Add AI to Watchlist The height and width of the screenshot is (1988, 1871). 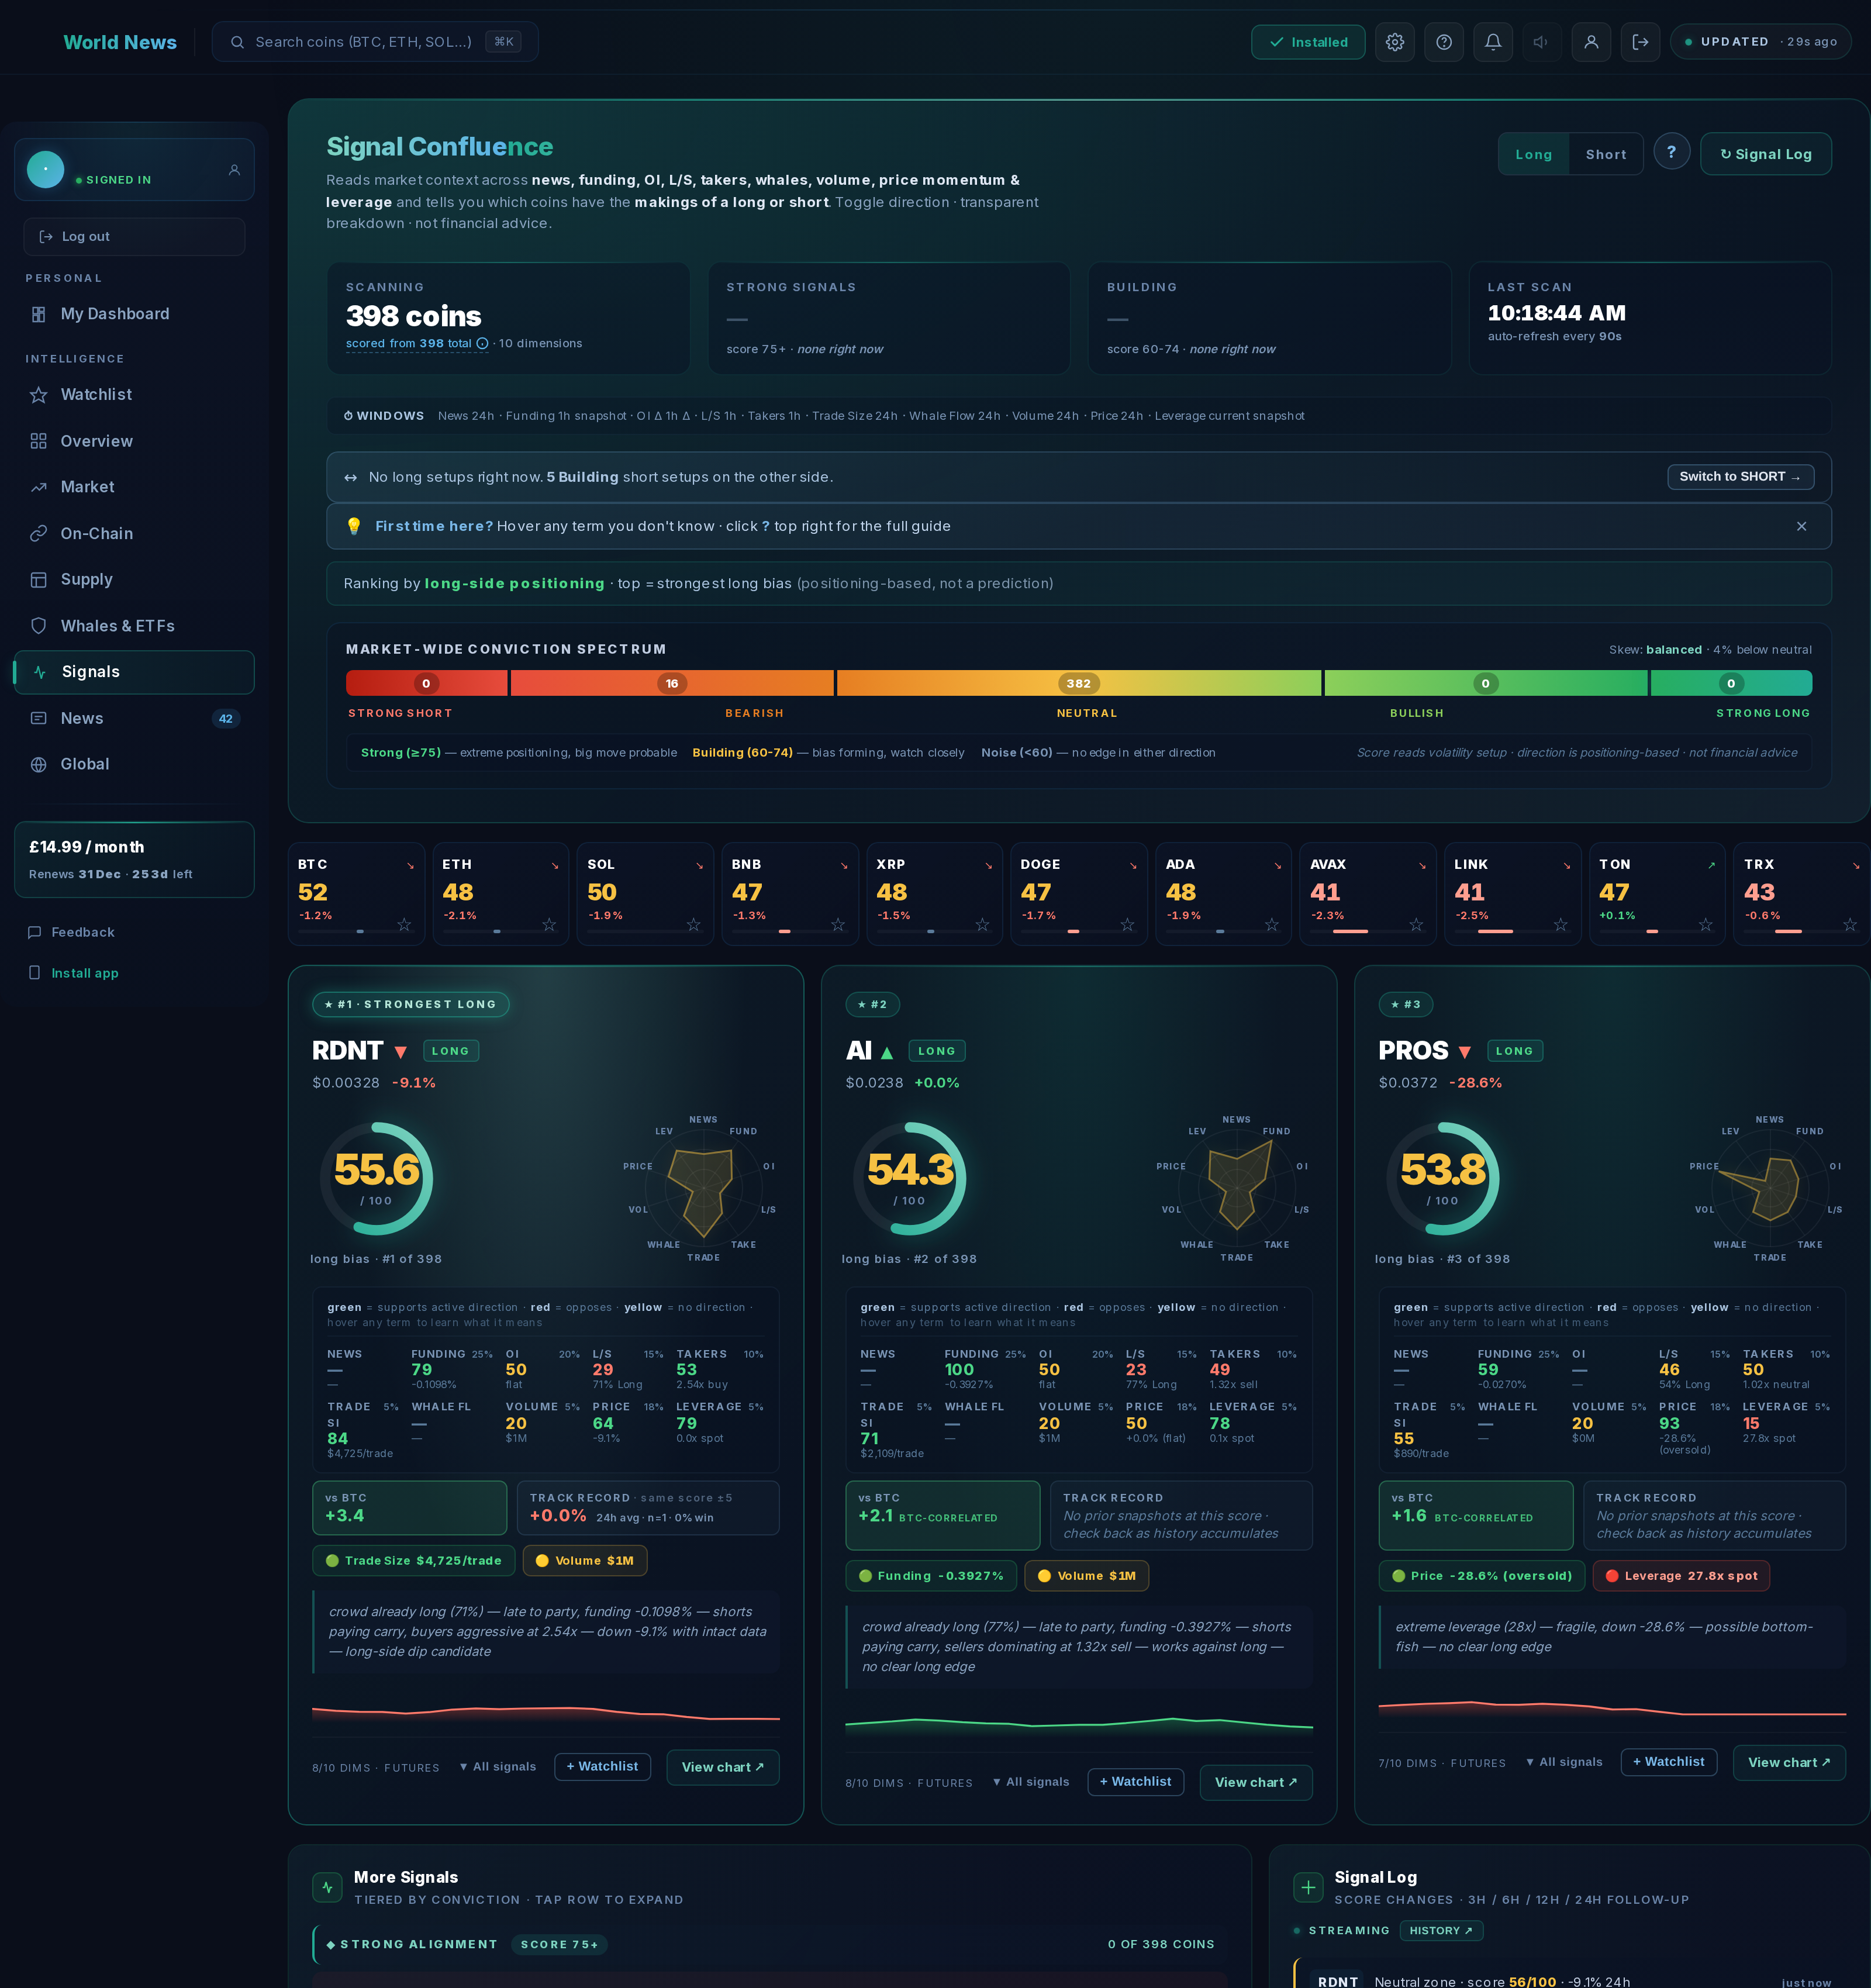point(1135,1782)
